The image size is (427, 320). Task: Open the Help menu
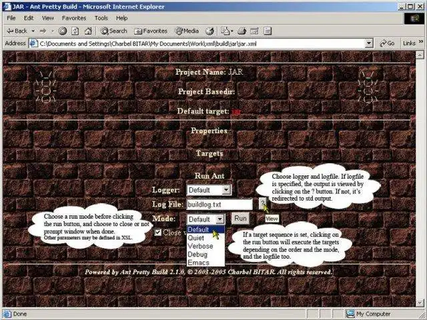pos(121,18)
